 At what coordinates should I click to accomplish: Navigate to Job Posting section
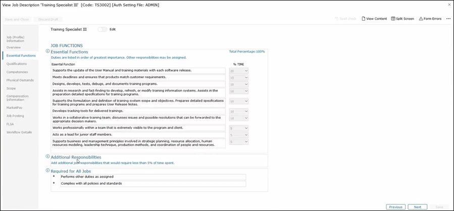pos(15,116)
